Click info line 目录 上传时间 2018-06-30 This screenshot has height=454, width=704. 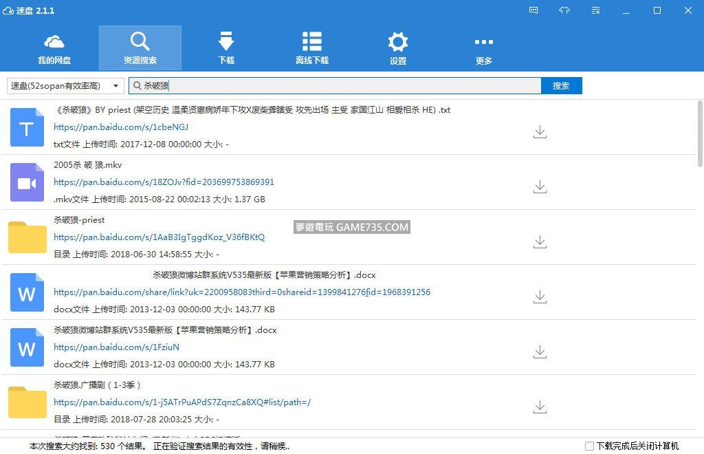(x=136, y=254)
